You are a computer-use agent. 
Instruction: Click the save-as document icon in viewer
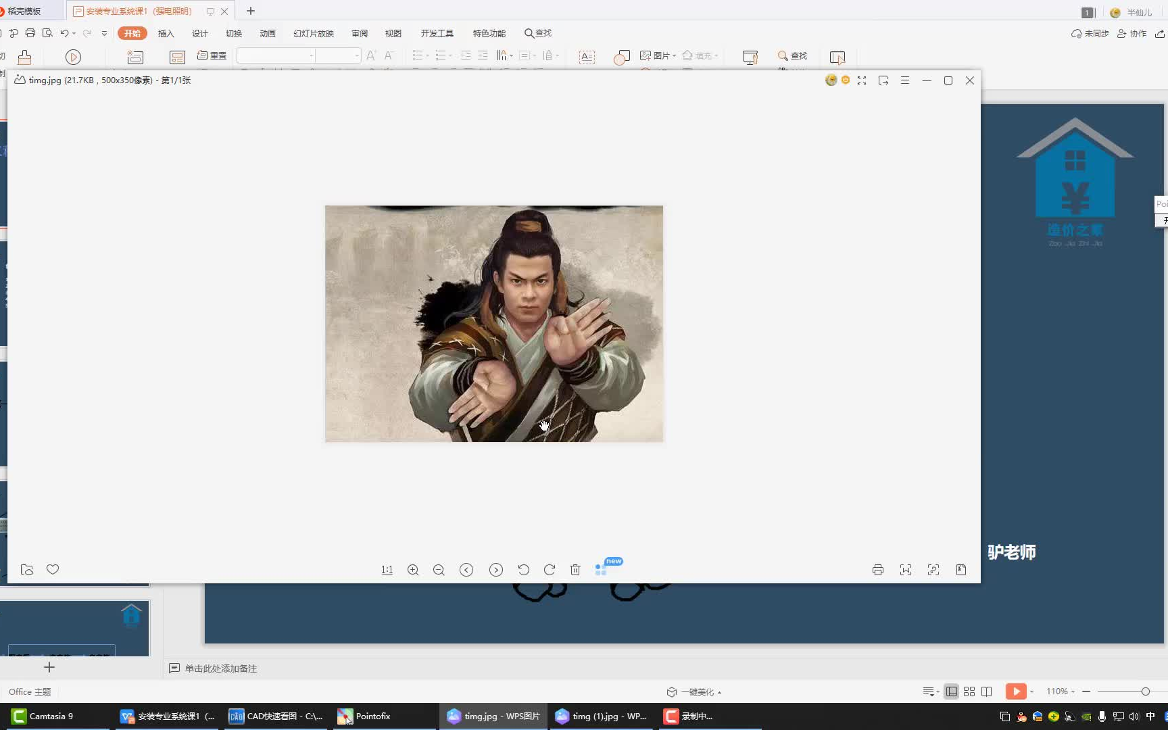pos(961,570)
